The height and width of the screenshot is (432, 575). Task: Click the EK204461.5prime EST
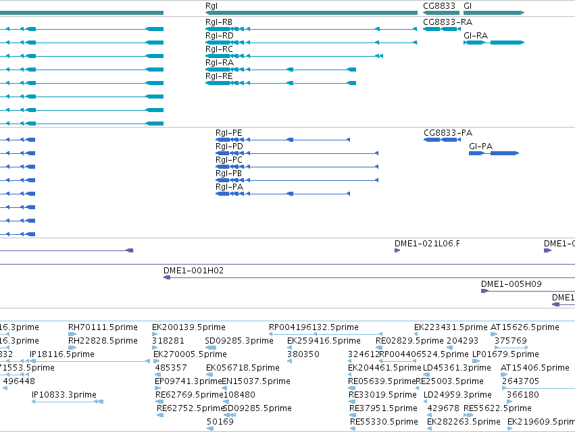tap(350, 375)
